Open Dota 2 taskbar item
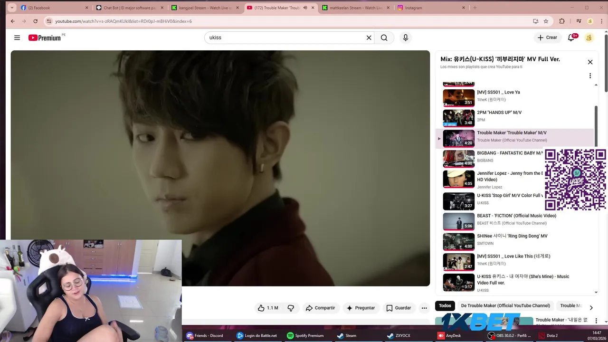608x342 pixels. [x=548, y=335]
